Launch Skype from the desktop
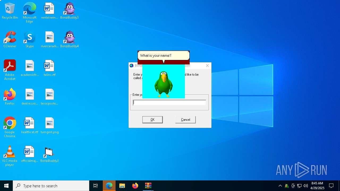Viewport: 340px width, 191px height. [29, 40]
